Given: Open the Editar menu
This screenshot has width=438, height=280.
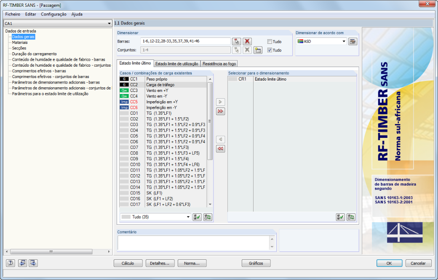Looking at the screenshot, I should click(30, 14).
